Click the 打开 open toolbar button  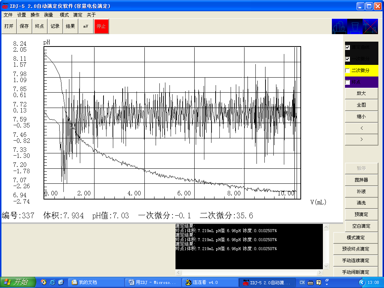click(9, 26)
